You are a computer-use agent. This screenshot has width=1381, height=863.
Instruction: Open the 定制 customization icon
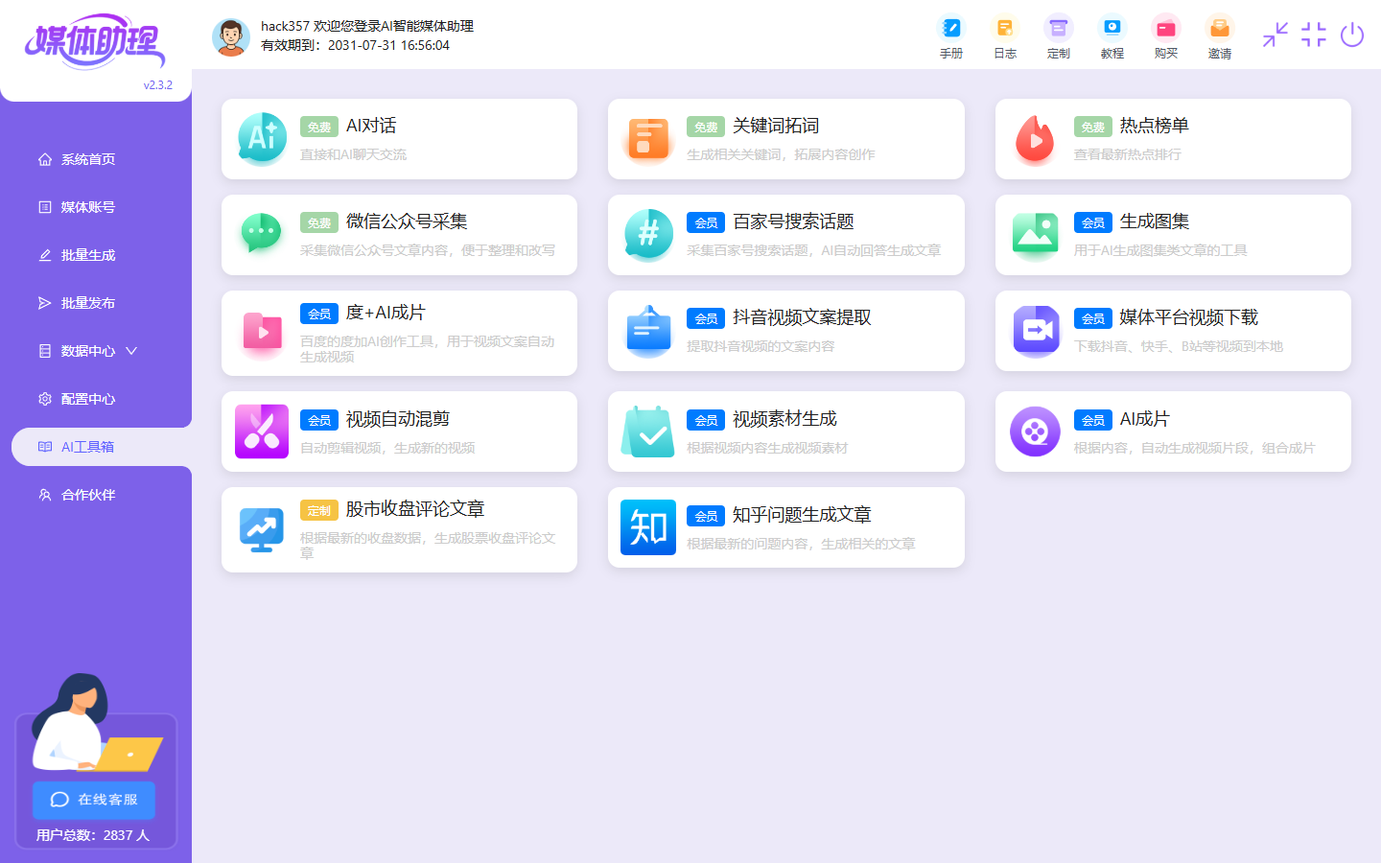point(1058,29)
